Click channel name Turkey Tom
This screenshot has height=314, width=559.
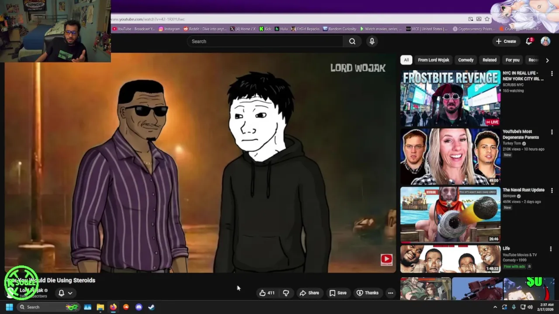512,143
